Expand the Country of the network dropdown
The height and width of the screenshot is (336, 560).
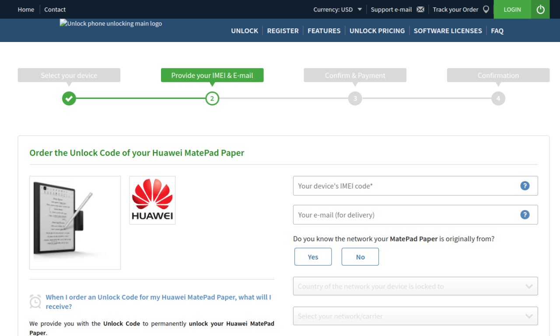(415, 286)
